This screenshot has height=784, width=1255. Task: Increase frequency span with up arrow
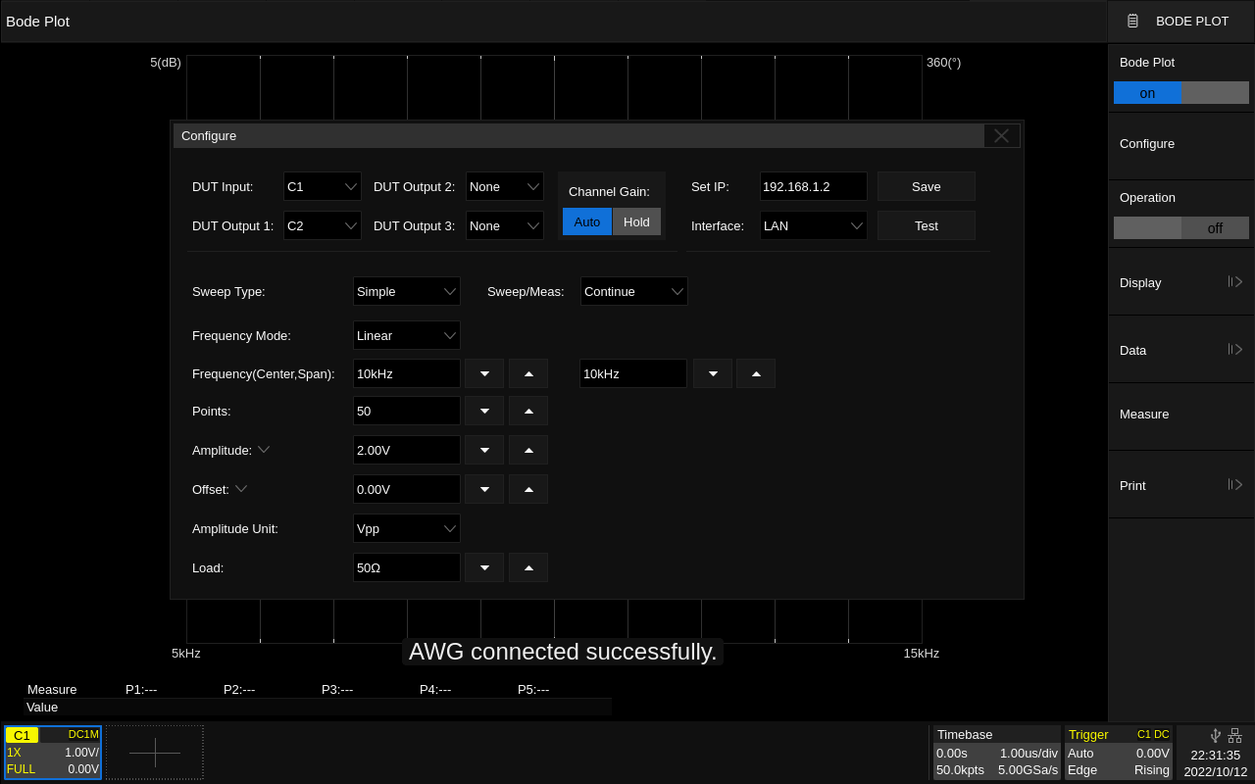coord(756,373)
